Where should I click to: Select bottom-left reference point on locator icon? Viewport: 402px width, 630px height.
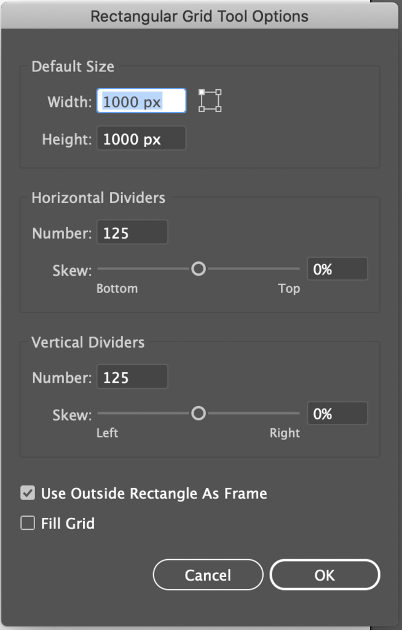click(x=202, y=109)
